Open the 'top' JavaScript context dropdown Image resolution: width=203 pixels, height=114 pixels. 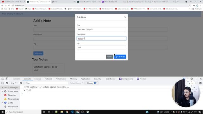(14, 83)
